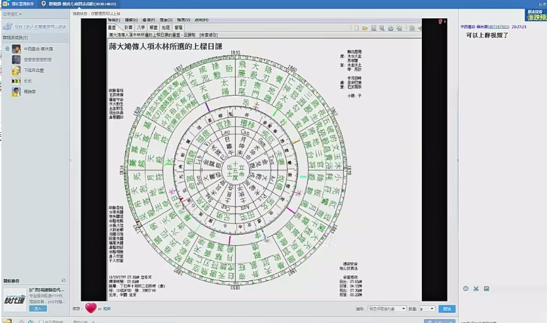The height and width of the screenshot is (323, 547).
Task: Click the 进入 button under the ad
Action: pos(38,309)
